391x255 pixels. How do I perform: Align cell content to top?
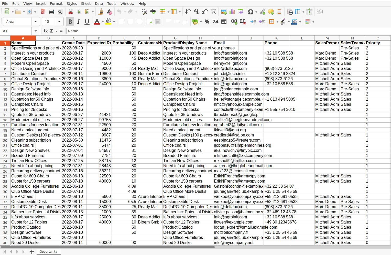(168, 22)
